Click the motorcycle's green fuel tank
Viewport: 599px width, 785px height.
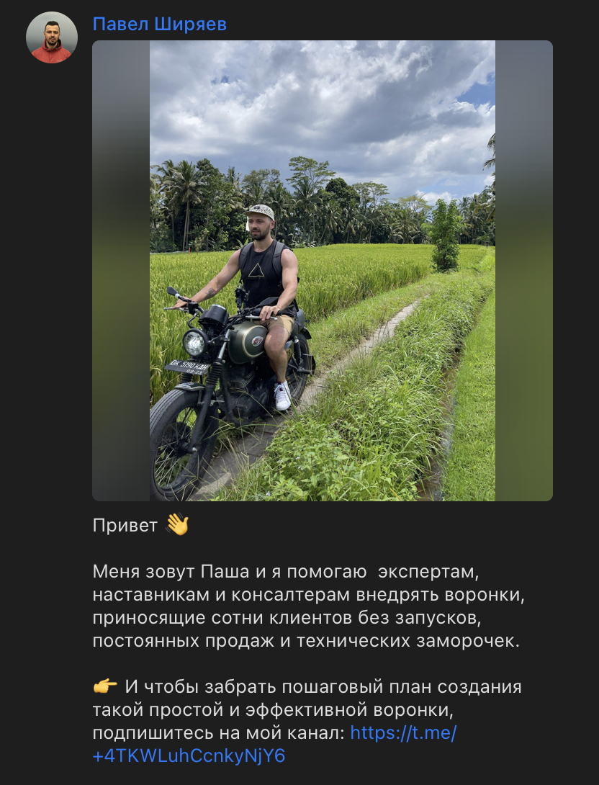pyautogui.click(x=247, y=341)
